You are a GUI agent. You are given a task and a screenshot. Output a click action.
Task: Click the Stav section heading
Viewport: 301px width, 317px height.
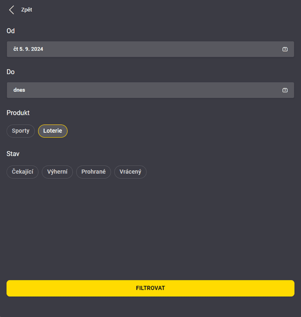click(x=13, y=154)
